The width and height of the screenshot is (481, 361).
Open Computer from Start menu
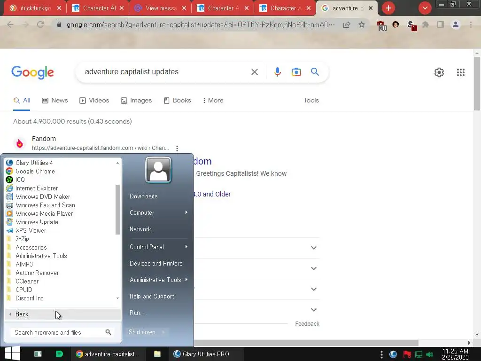(142, 213)
